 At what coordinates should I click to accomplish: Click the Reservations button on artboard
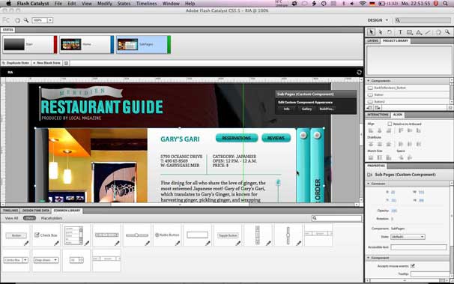click(237, 138)
